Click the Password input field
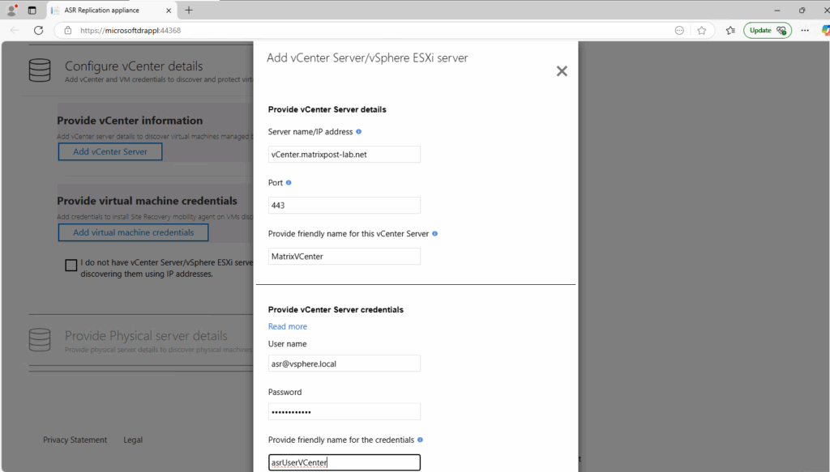Image resolution: width=830 pixels, height=472 pixels. 344,412
